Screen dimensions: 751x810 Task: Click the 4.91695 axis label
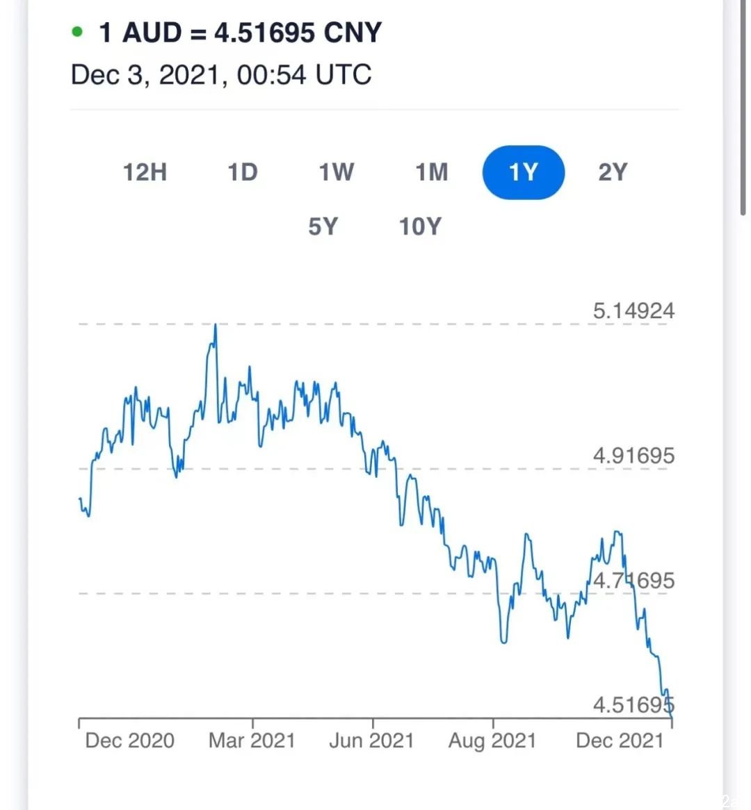633,456
